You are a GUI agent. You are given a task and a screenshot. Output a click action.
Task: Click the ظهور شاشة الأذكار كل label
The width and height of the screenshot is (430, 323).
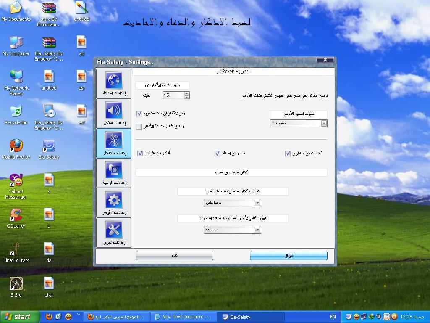163,85
